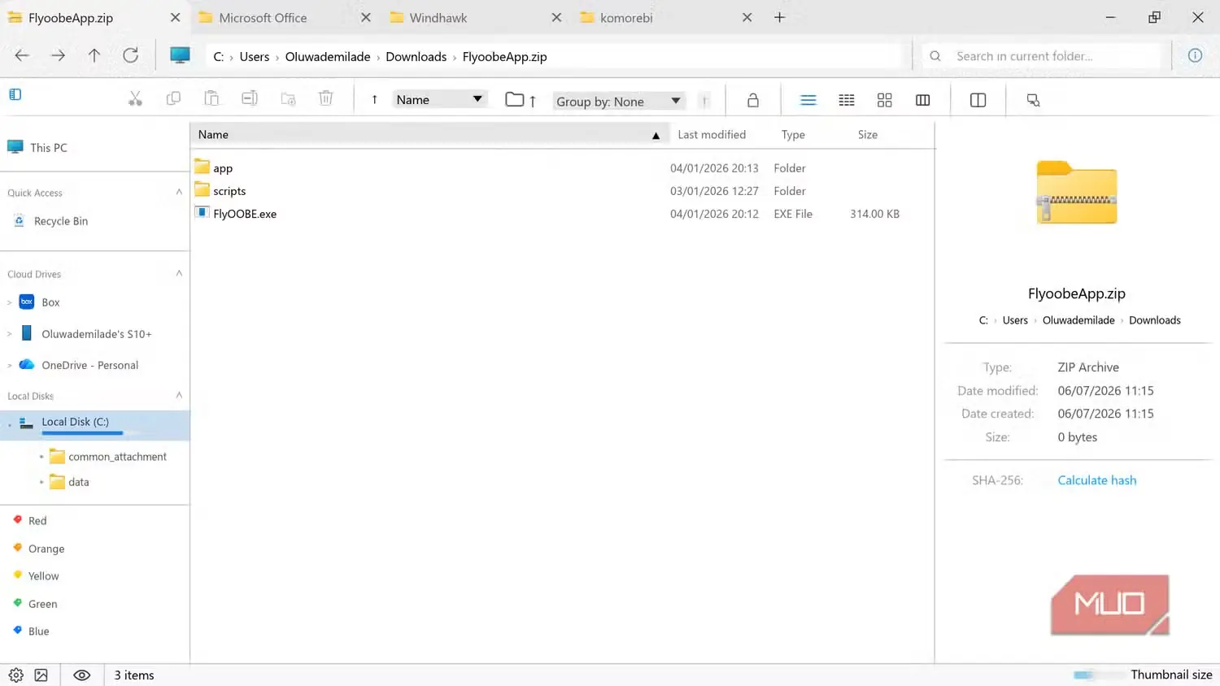Add a new tab with plus button
Image resolution: width=1220 pixels, height=686 pixels.
[x=779, y=17]
